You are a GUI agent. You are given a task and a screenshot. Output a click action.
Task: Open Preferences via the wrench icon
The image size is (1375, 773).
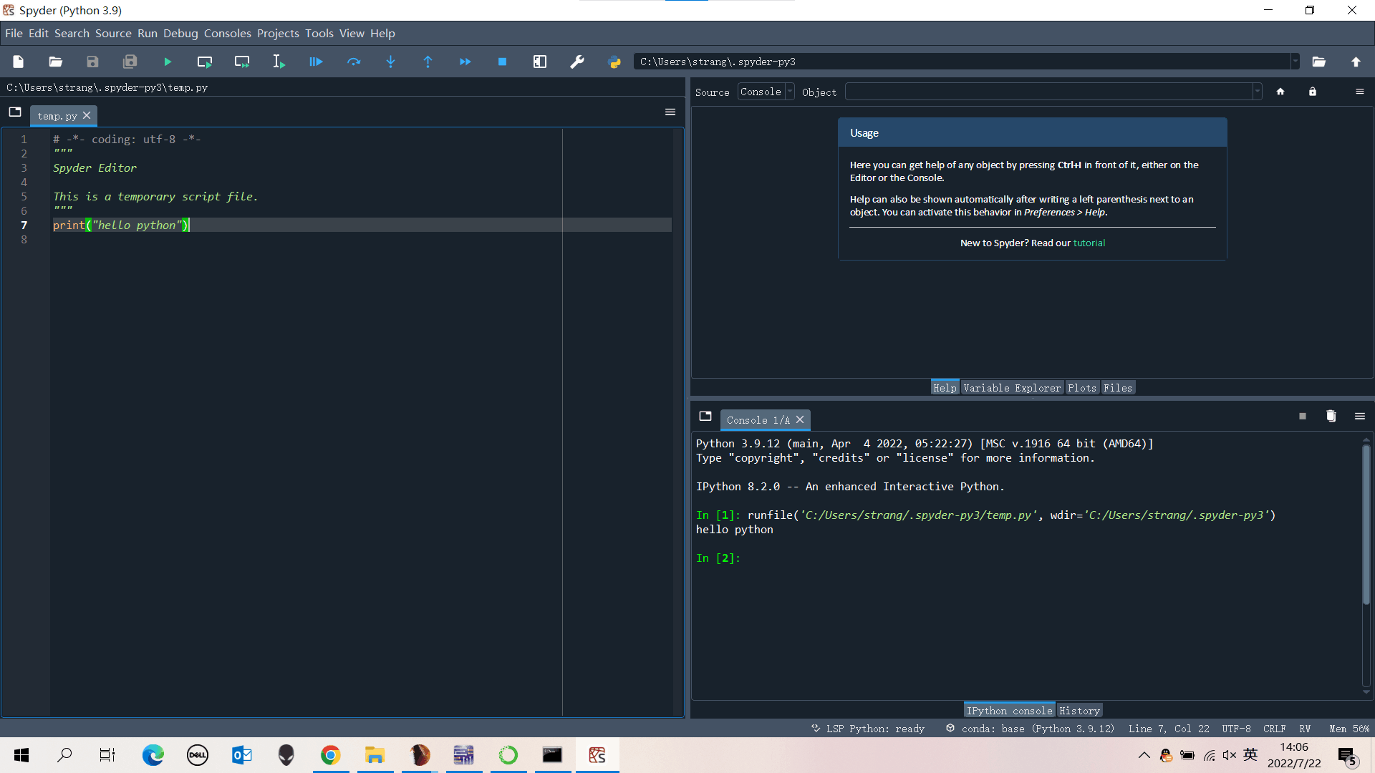[577, 62]
